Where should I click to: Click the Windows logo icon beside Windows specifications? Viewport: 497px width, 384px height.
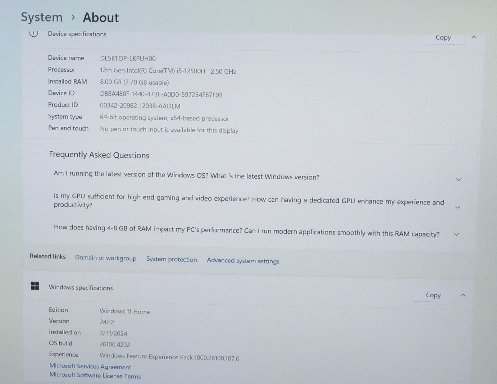coord(35,286)
